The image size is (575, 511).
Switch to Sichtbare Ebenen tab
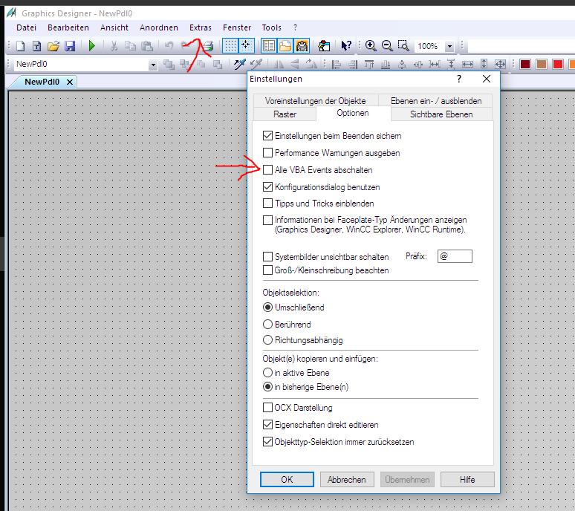(441, 114)
